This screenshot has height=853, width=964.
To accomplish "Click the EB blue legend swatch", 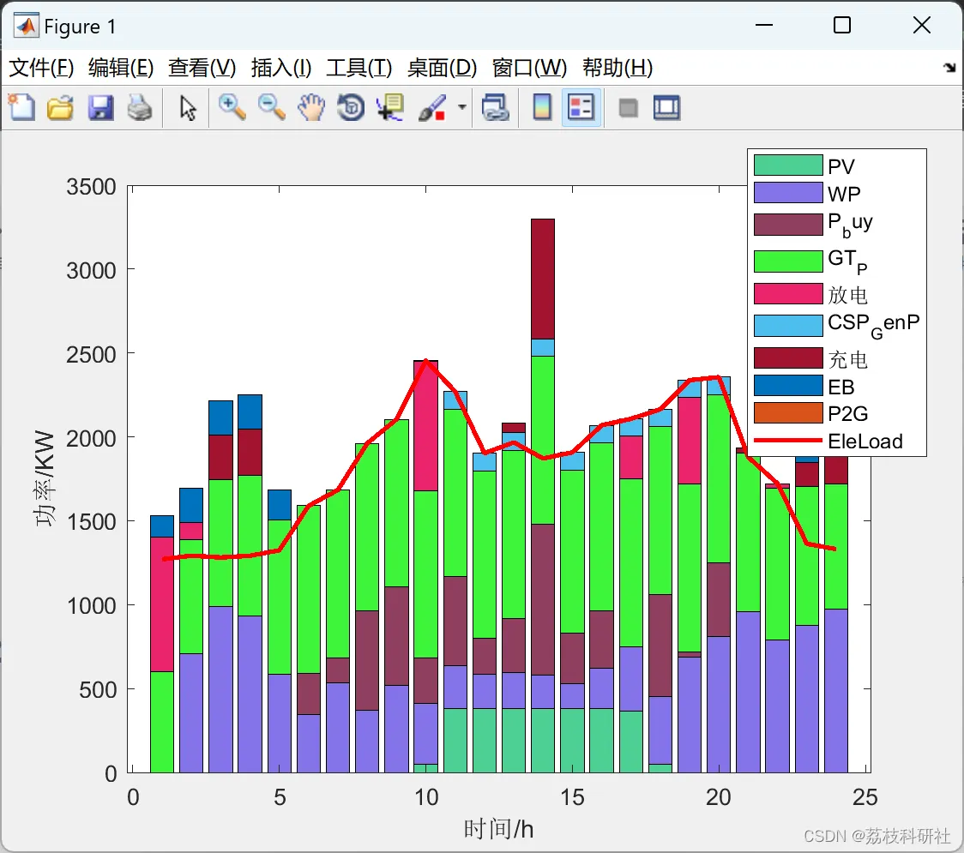I will (x=788, y=386).
